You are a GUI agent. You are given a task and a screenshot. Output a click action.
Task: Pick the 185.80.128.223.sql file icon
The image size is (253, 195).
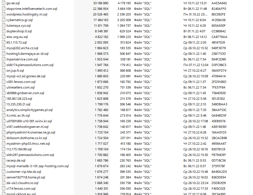4,99
